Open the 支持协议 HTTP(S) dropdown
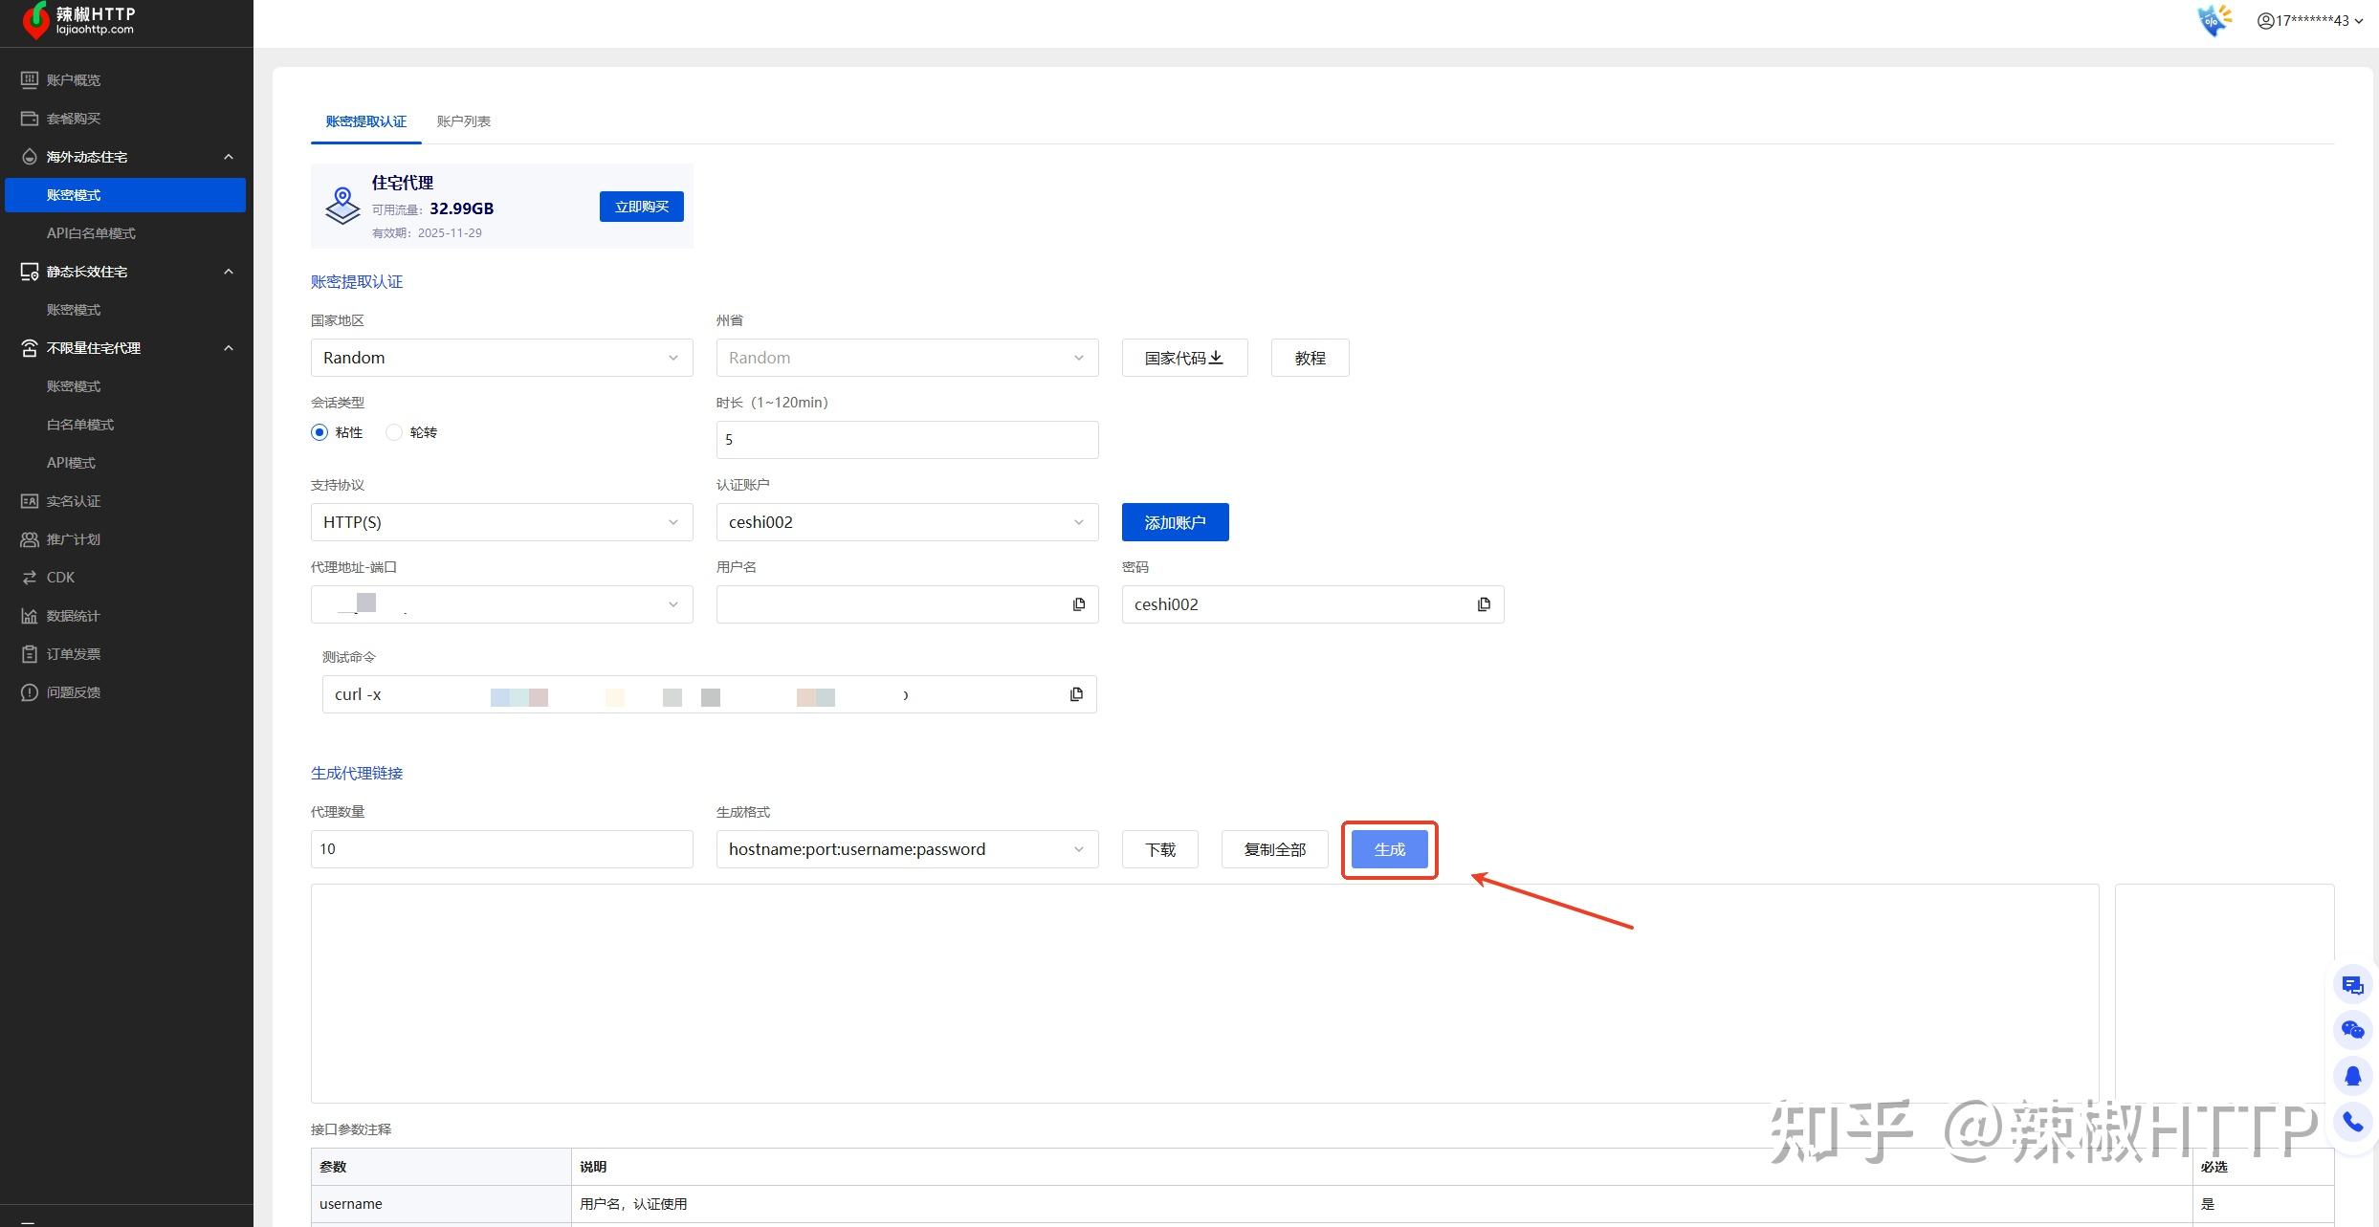The width and height of the screenshot is (2379, 1227). 501,522
